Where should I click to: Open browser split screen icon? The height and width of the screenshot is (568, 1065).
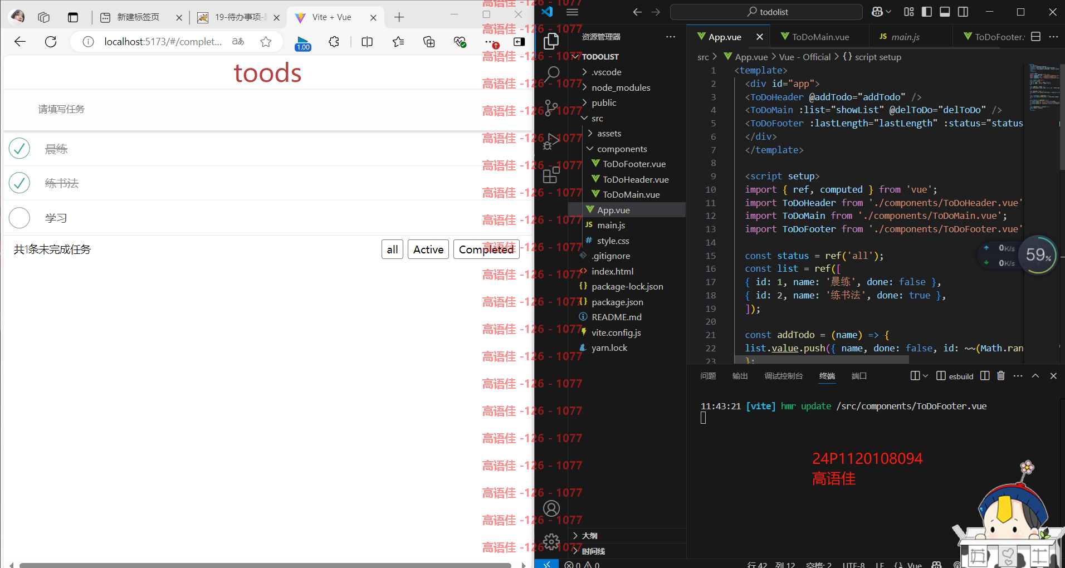(367, 42)
